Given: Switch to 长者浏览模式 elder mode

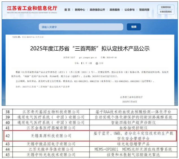Looking at the screenshot, I should (166, 12).
